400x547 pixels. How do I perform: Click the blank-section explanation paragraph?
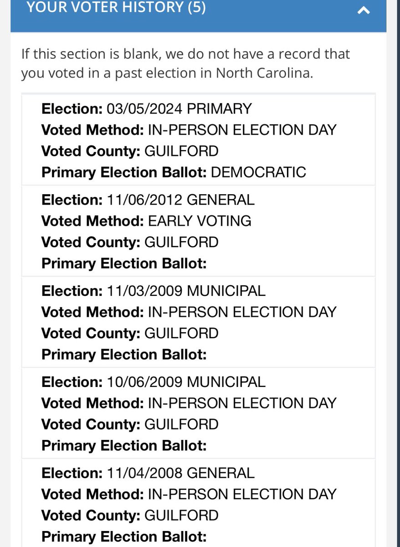point(185,63)
